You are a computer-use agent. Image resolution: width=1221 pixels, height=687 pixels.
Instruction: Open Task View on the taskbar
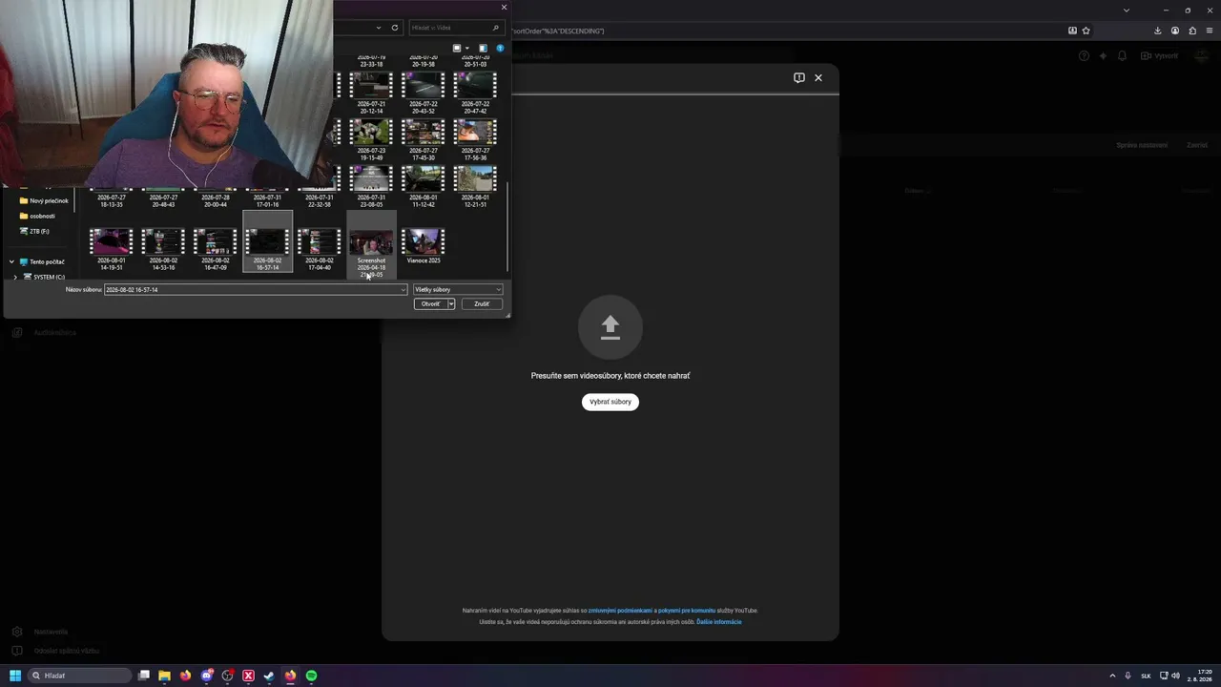[x=144, y=676]
